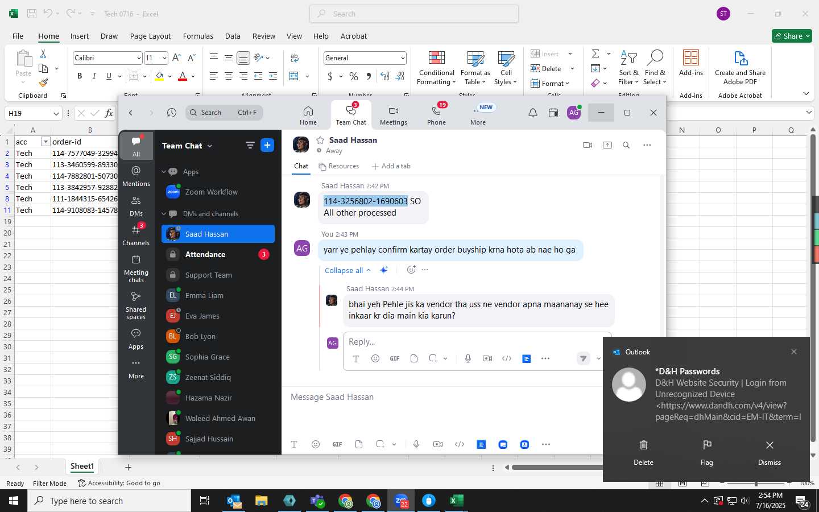Star the Saad Hassan conversation

point(320,140)
